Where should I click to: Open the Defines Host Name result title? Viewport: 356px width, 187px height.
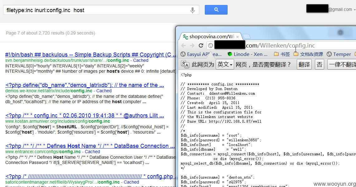[90, 146]
